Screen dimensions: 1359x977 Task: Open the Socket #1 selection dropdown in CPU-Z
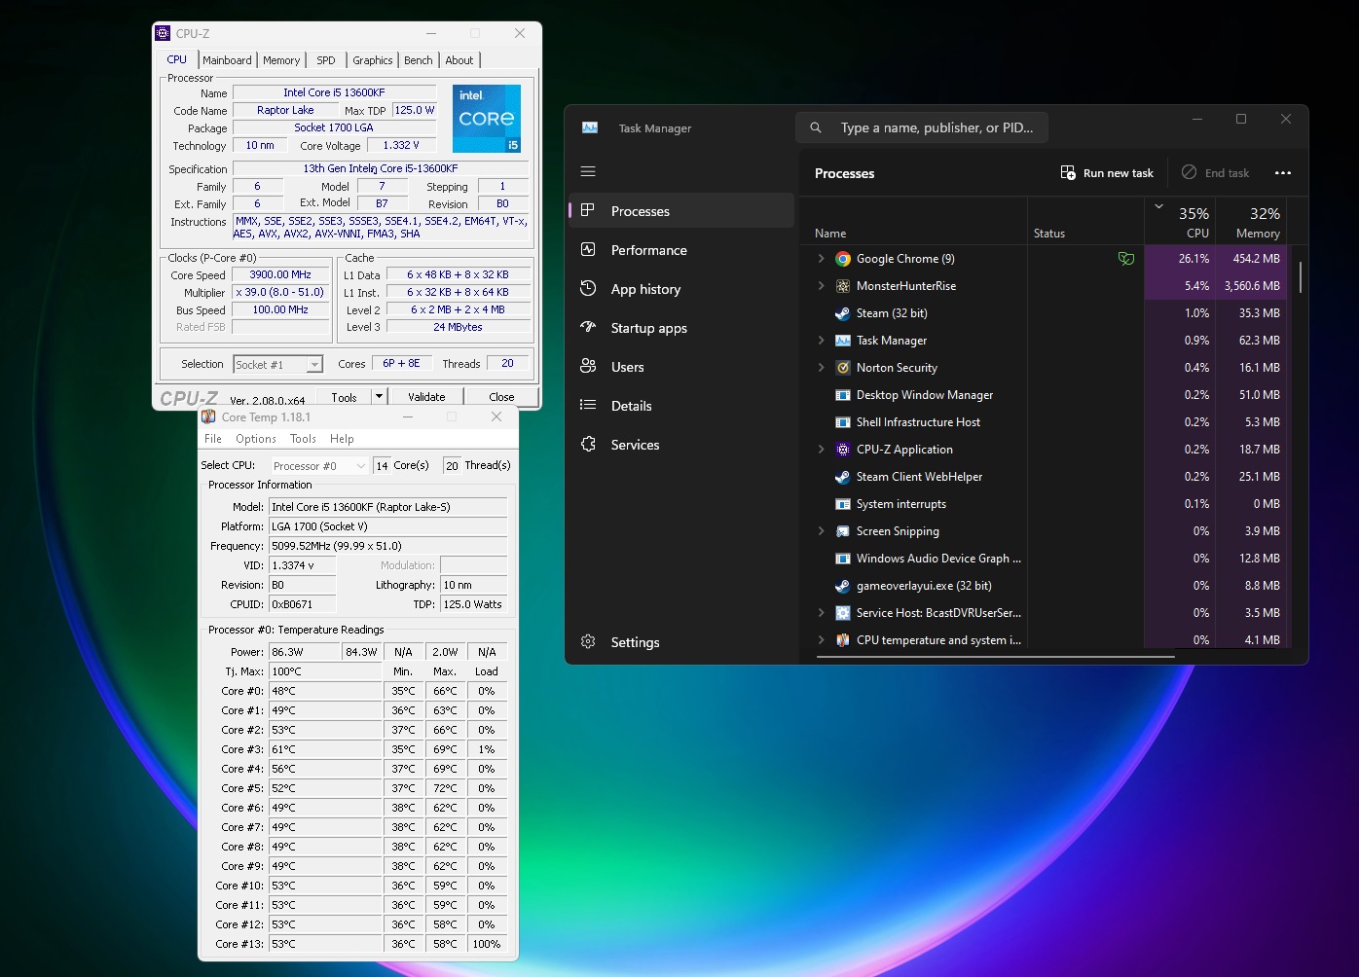pos(277,364)
